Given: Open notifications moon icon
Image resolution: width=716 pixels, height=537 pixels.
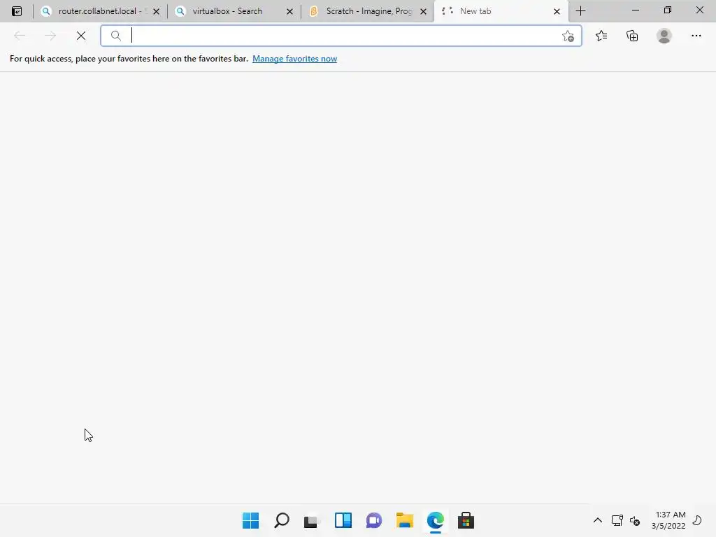Looking at the screenshot, I should [x=697, y=520].
